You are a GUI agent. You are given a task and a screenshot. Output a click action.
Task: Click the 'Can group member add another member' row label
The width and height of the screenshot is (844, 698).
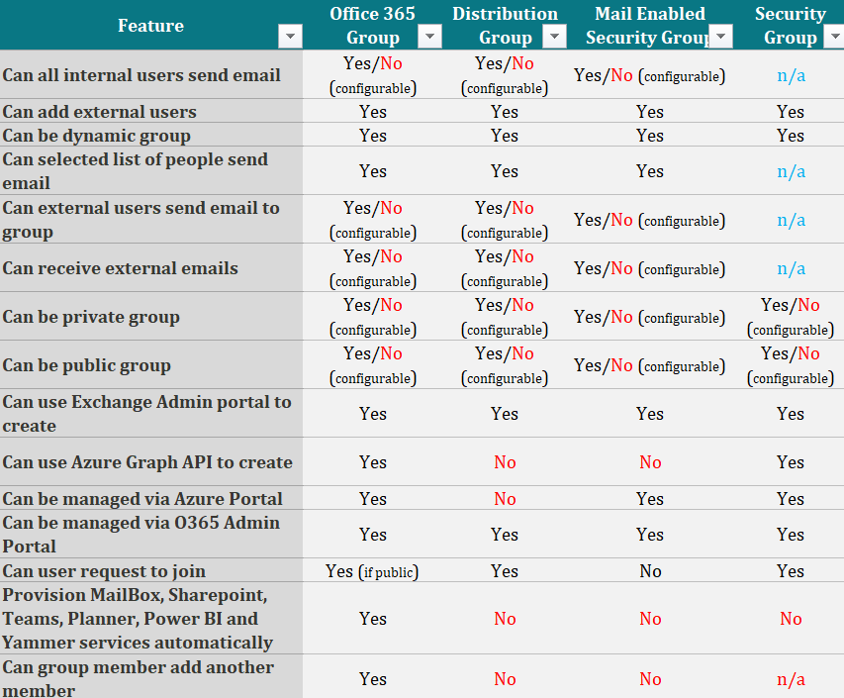(139, 679)
